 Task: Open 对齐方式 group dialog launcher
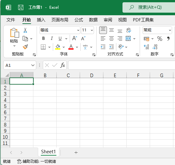click(x=137, y=55)
